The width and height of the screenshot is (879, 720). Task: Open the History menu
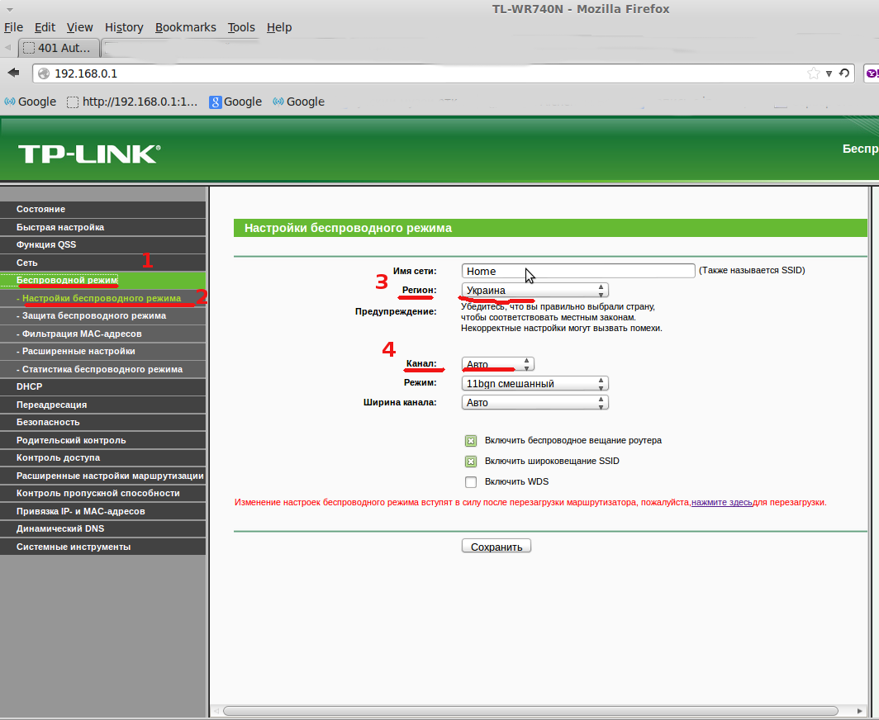point(124,27)
